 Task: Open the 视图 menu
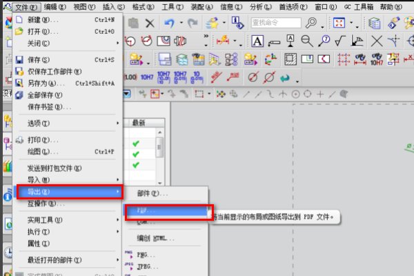[84, 7]
